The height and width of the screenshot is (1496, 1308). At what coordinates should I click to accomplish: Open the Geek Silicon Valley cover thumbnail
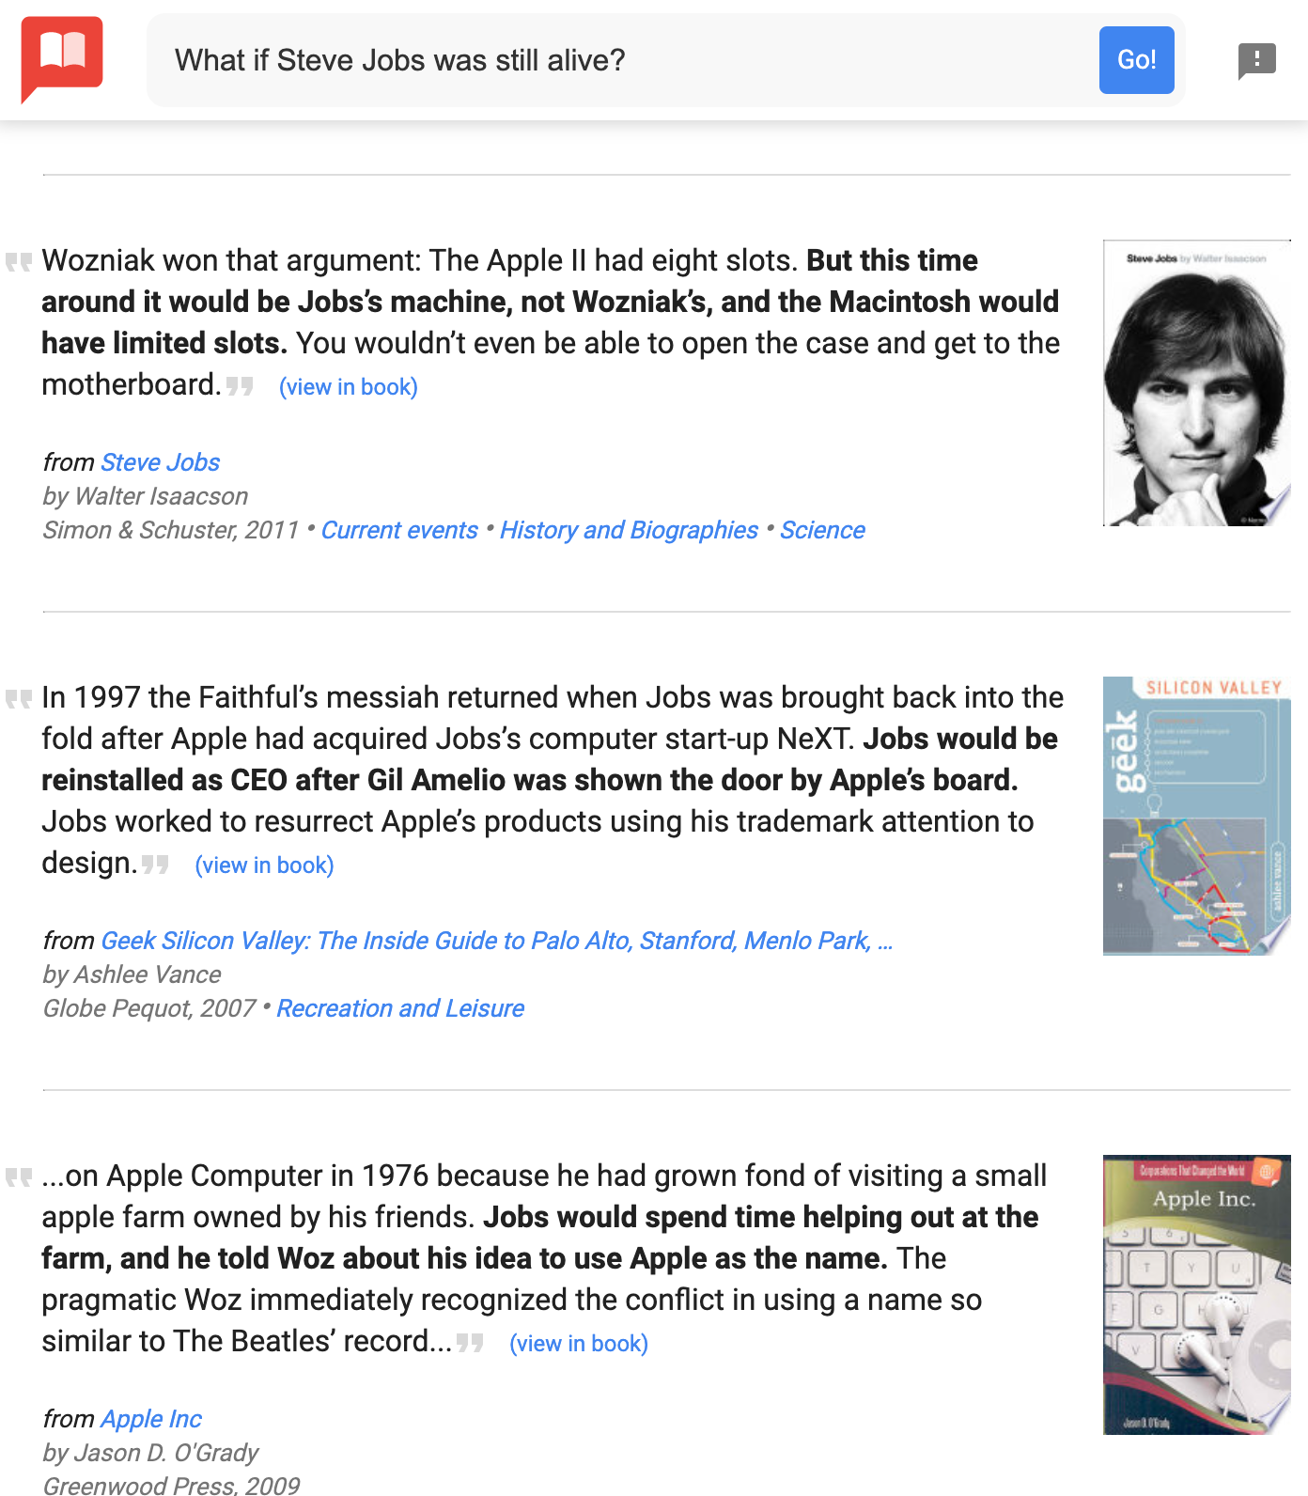[1196, 816]
